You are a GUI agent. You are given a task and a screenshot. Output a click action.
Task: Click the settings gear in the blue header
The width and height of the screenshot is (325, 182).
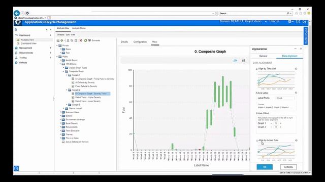point(290,21)
